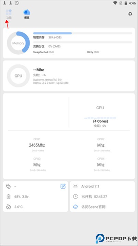
Task: Tap the GPU circular gauge
Action: (18, 76)
